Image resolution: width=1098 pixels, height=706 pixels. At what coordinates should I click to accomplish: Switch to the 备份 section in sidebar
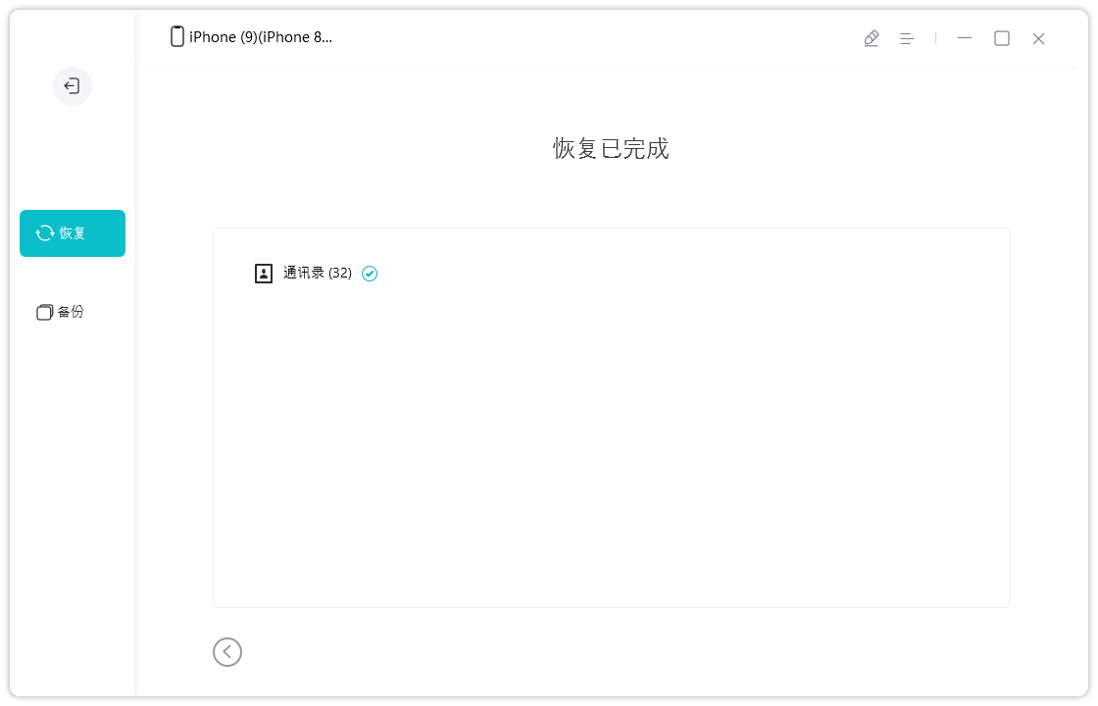[x=60, y=312]
